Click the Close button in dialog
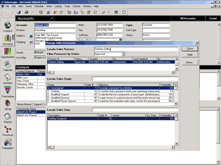 [190, 49]
